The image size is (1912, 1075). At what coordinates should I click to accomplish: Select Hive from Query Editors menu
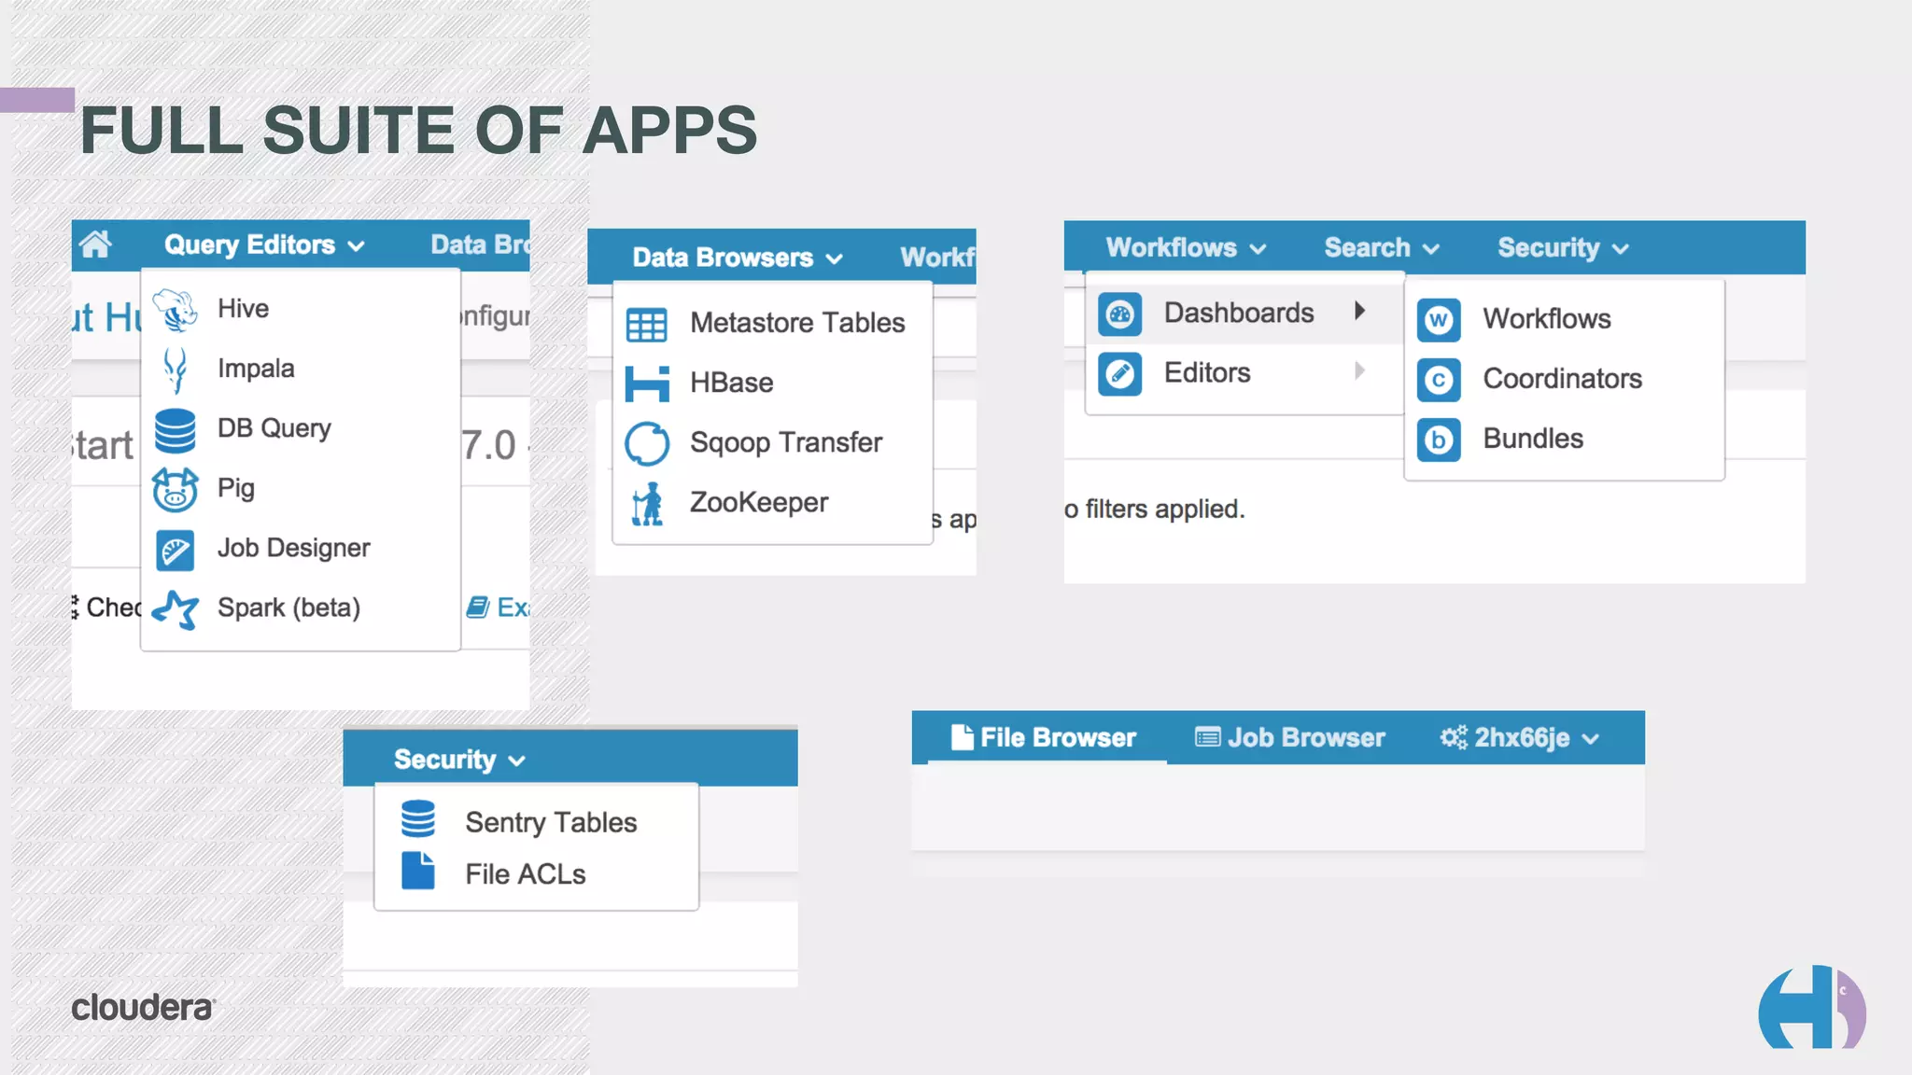tap(301, 309)
